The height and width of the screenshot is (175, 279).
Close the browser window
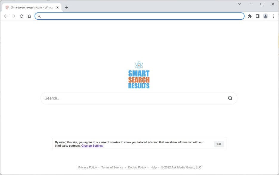pyautogui.click(x=273, y=4)
